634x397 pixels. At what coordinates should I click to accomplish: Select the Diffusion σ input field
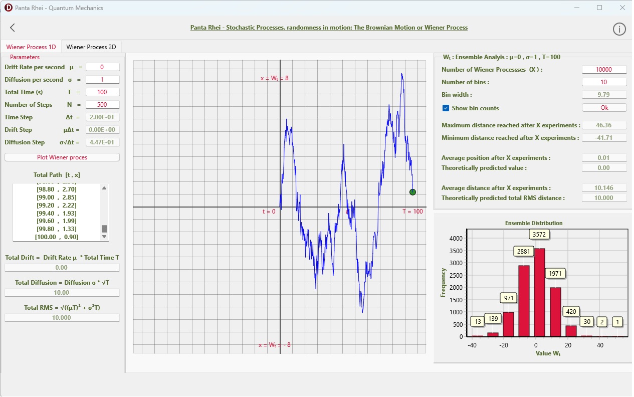pos(102,80)
